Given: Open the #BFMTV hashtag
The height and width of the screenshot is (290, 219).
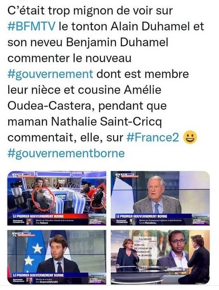Looking at the screenshot, I should coord(31,26).
